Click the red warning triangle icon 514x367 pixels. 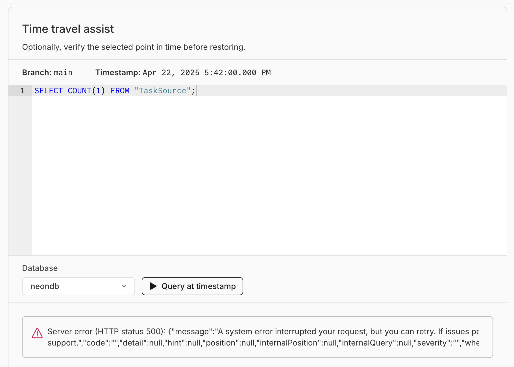(37, 333)
